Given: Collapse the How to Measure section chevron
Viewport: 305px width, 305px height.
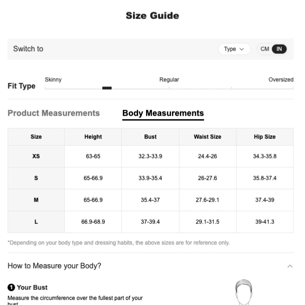Looking at the screenshot, I should pyautogui.click(x=290, y=266).
